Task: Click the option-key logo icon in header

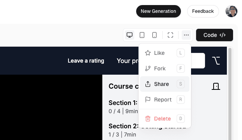Action: [216, 61]
